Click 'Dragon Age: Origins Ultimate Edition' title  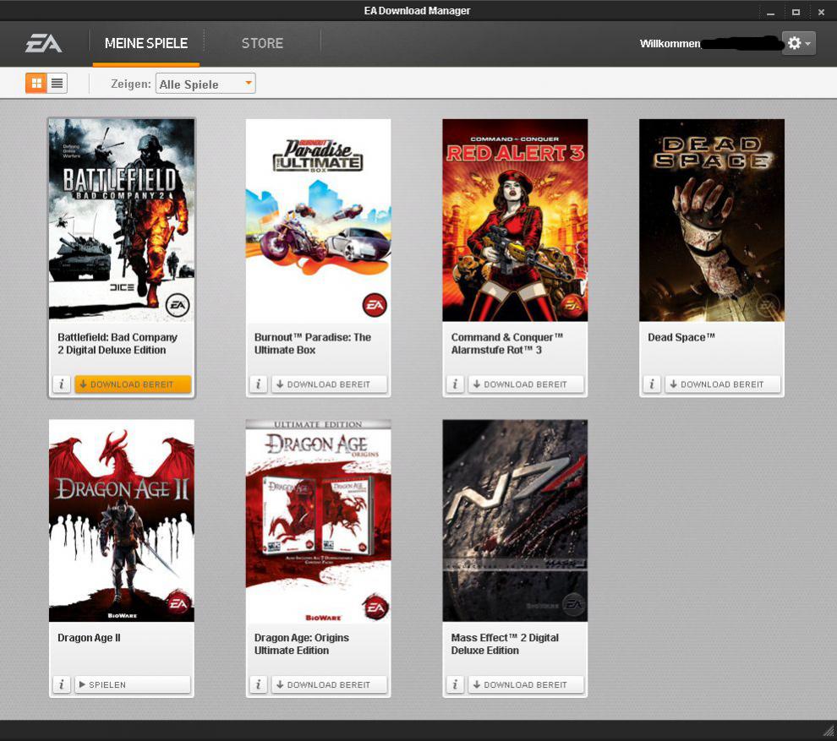click(302, 644)
